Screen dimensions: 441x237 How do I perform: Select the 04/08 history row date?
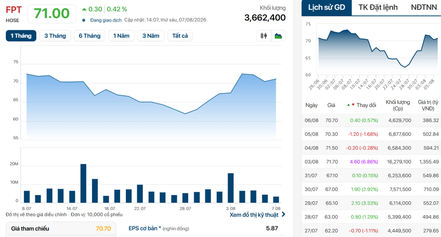click(x=311, y=148)
